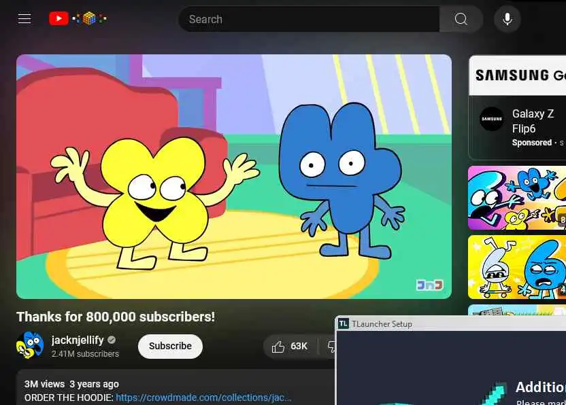
Task: Like the video with 63K likes
Action: (x=290, y=346)
